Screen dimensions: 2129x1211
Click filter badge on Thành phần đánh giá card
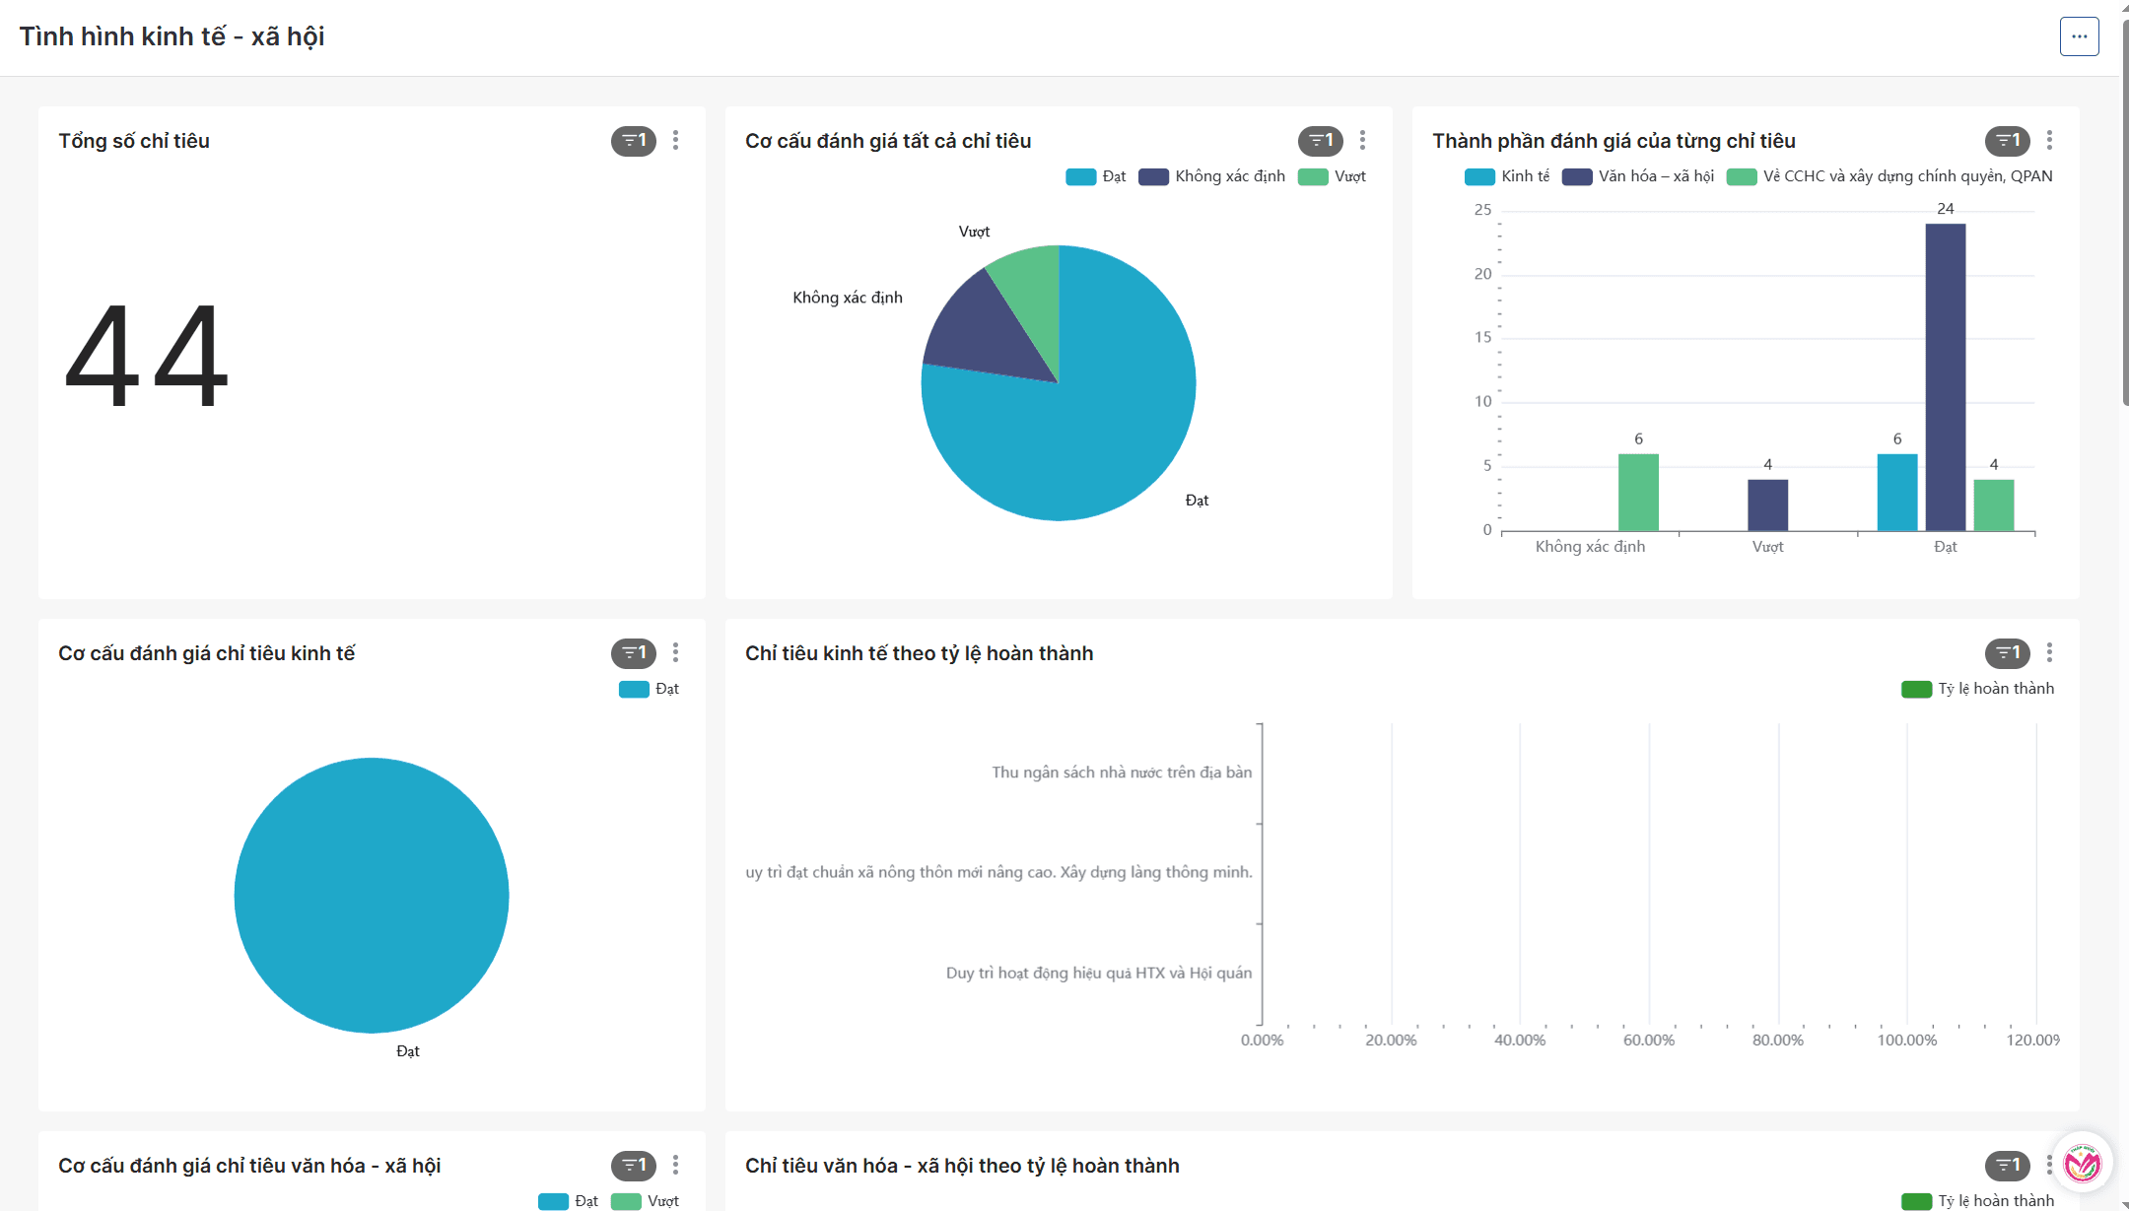coord(2007,141)
